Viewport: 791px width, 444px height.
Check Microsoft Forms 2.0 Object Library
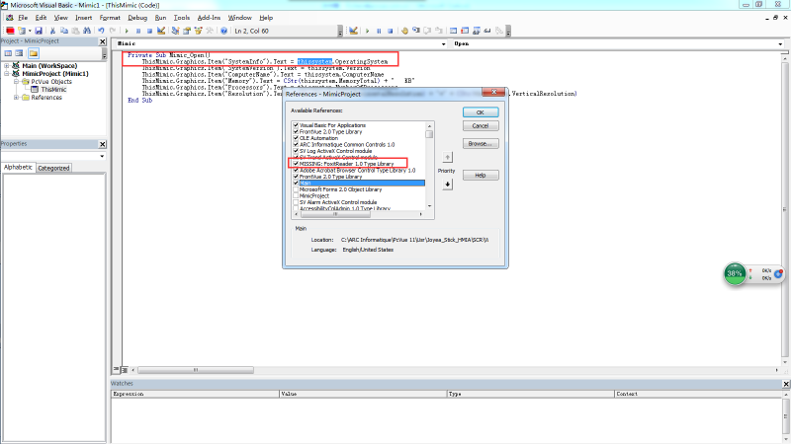tap(296, 189)
